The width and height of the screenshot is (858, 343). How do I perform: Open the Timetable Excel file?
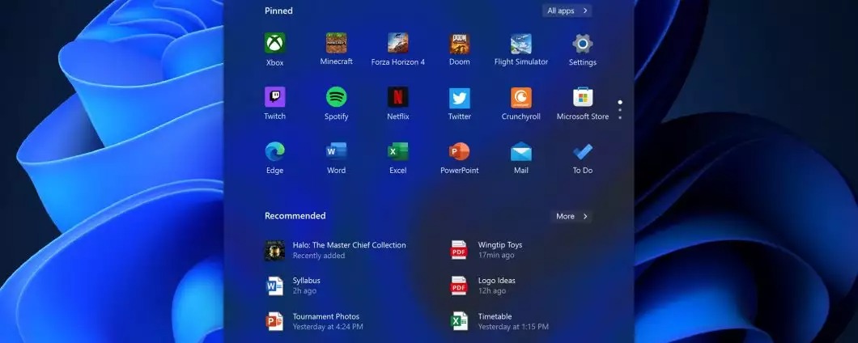(495, 321)
